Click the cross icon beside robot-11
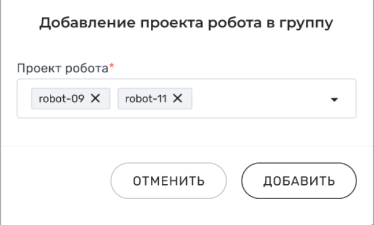 [178, 98]
